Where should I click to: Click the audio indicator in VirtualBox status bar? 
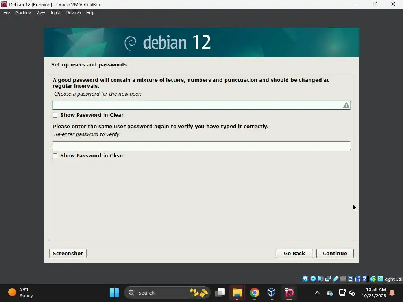320,279
